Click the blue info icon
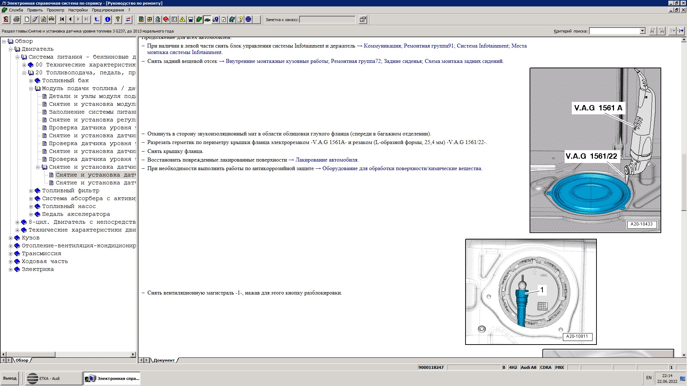Image resolution: width=687 pixels, height=386 pixels. [108, 20]
